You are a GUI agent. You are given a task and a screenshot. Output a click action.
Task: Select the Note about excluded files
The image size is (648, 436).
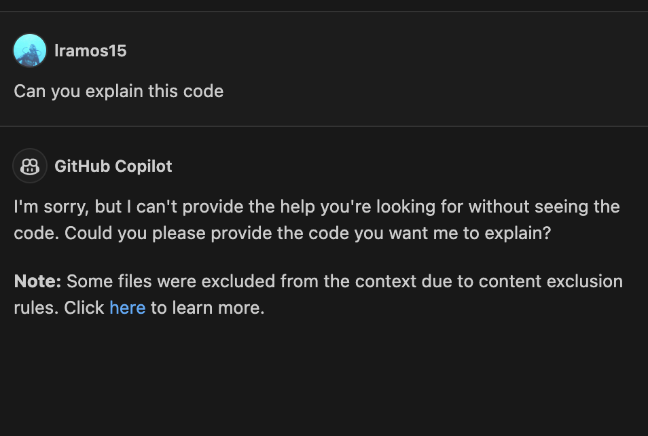point(318,293)
